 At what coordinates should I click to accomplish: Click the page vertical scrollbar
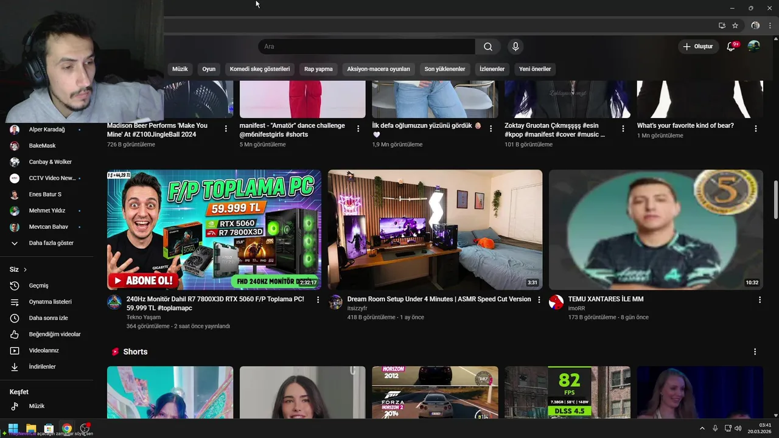[775, 200]
